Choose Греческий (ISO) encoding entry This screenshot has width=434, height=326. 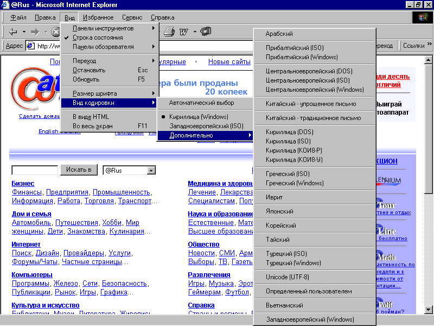click(x=315, y=174)
